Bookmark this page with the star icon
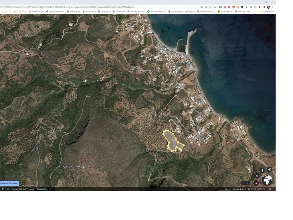 (215, 7)
